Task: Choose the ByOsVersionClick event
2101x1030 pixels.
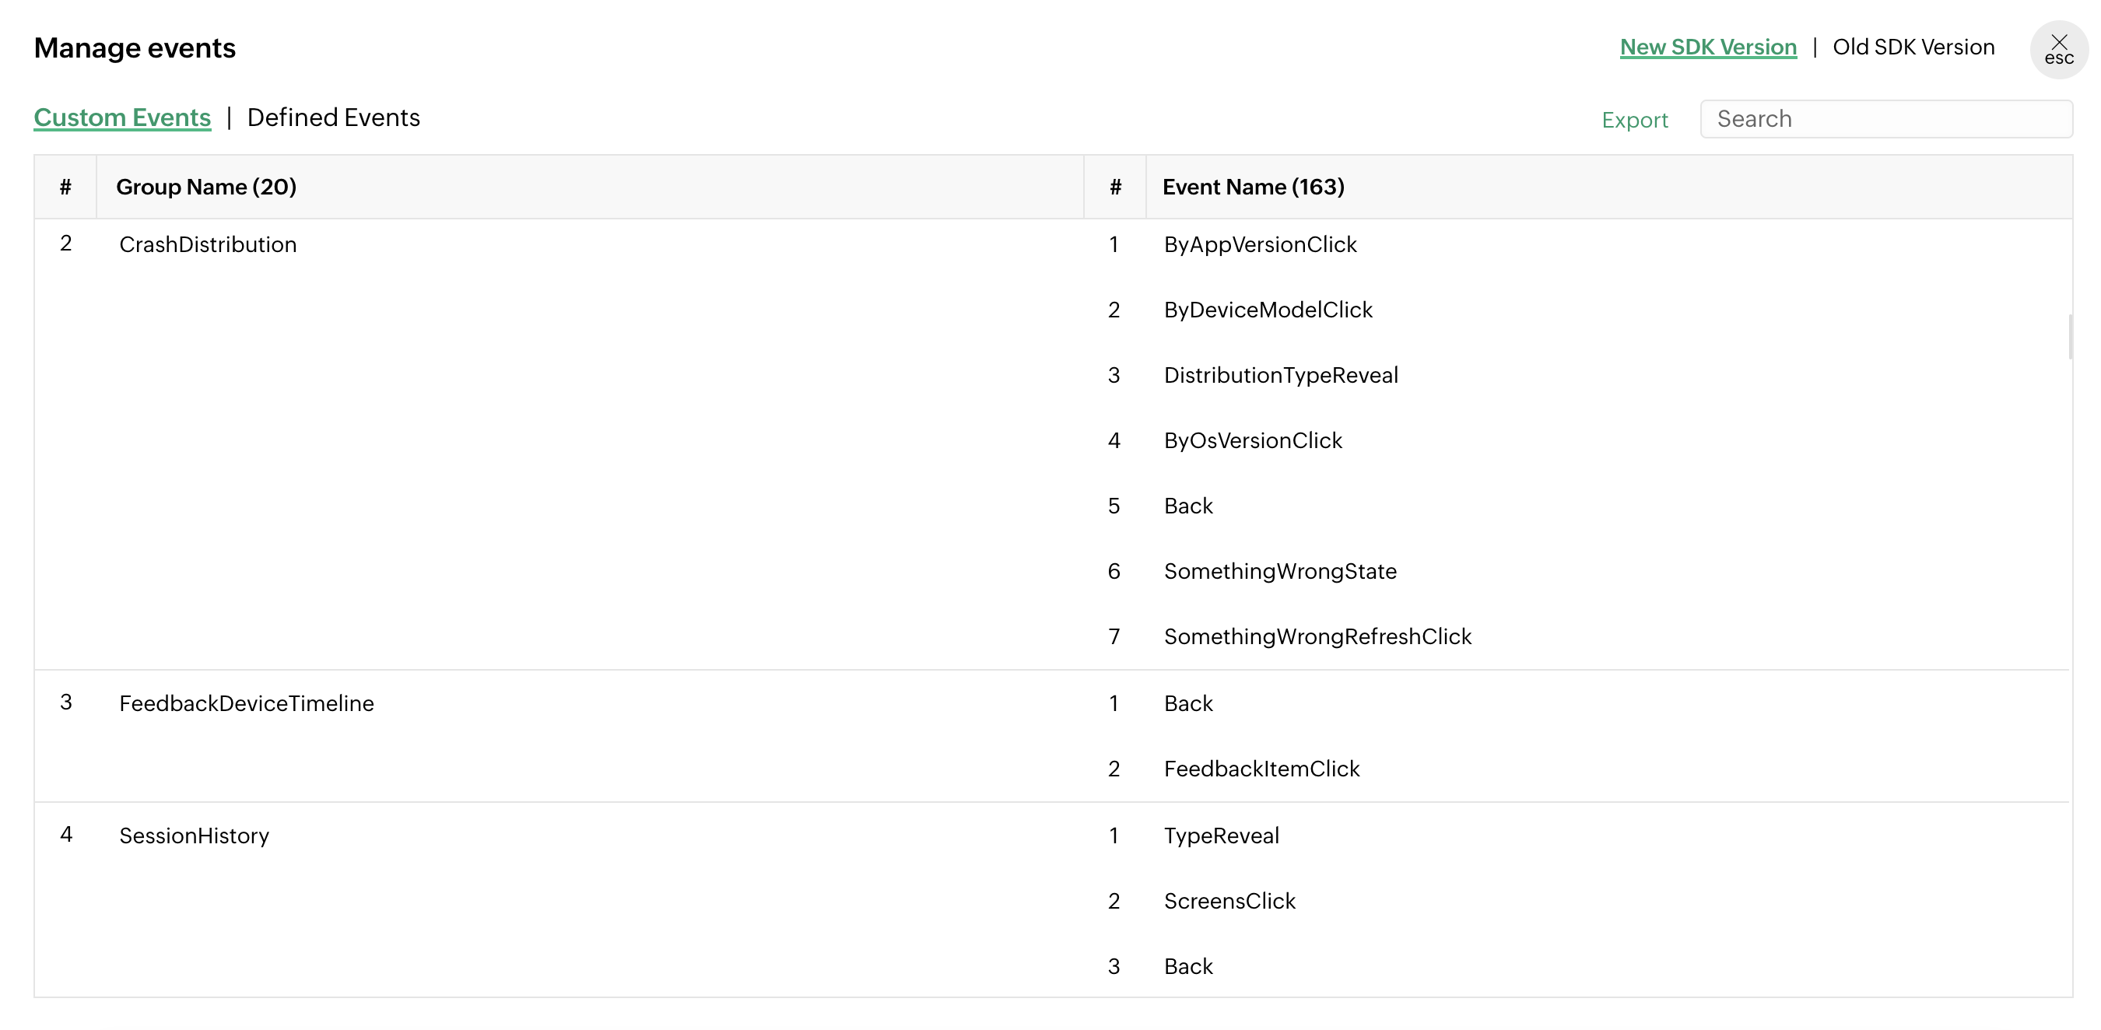Action: (x=1252, y=440)
